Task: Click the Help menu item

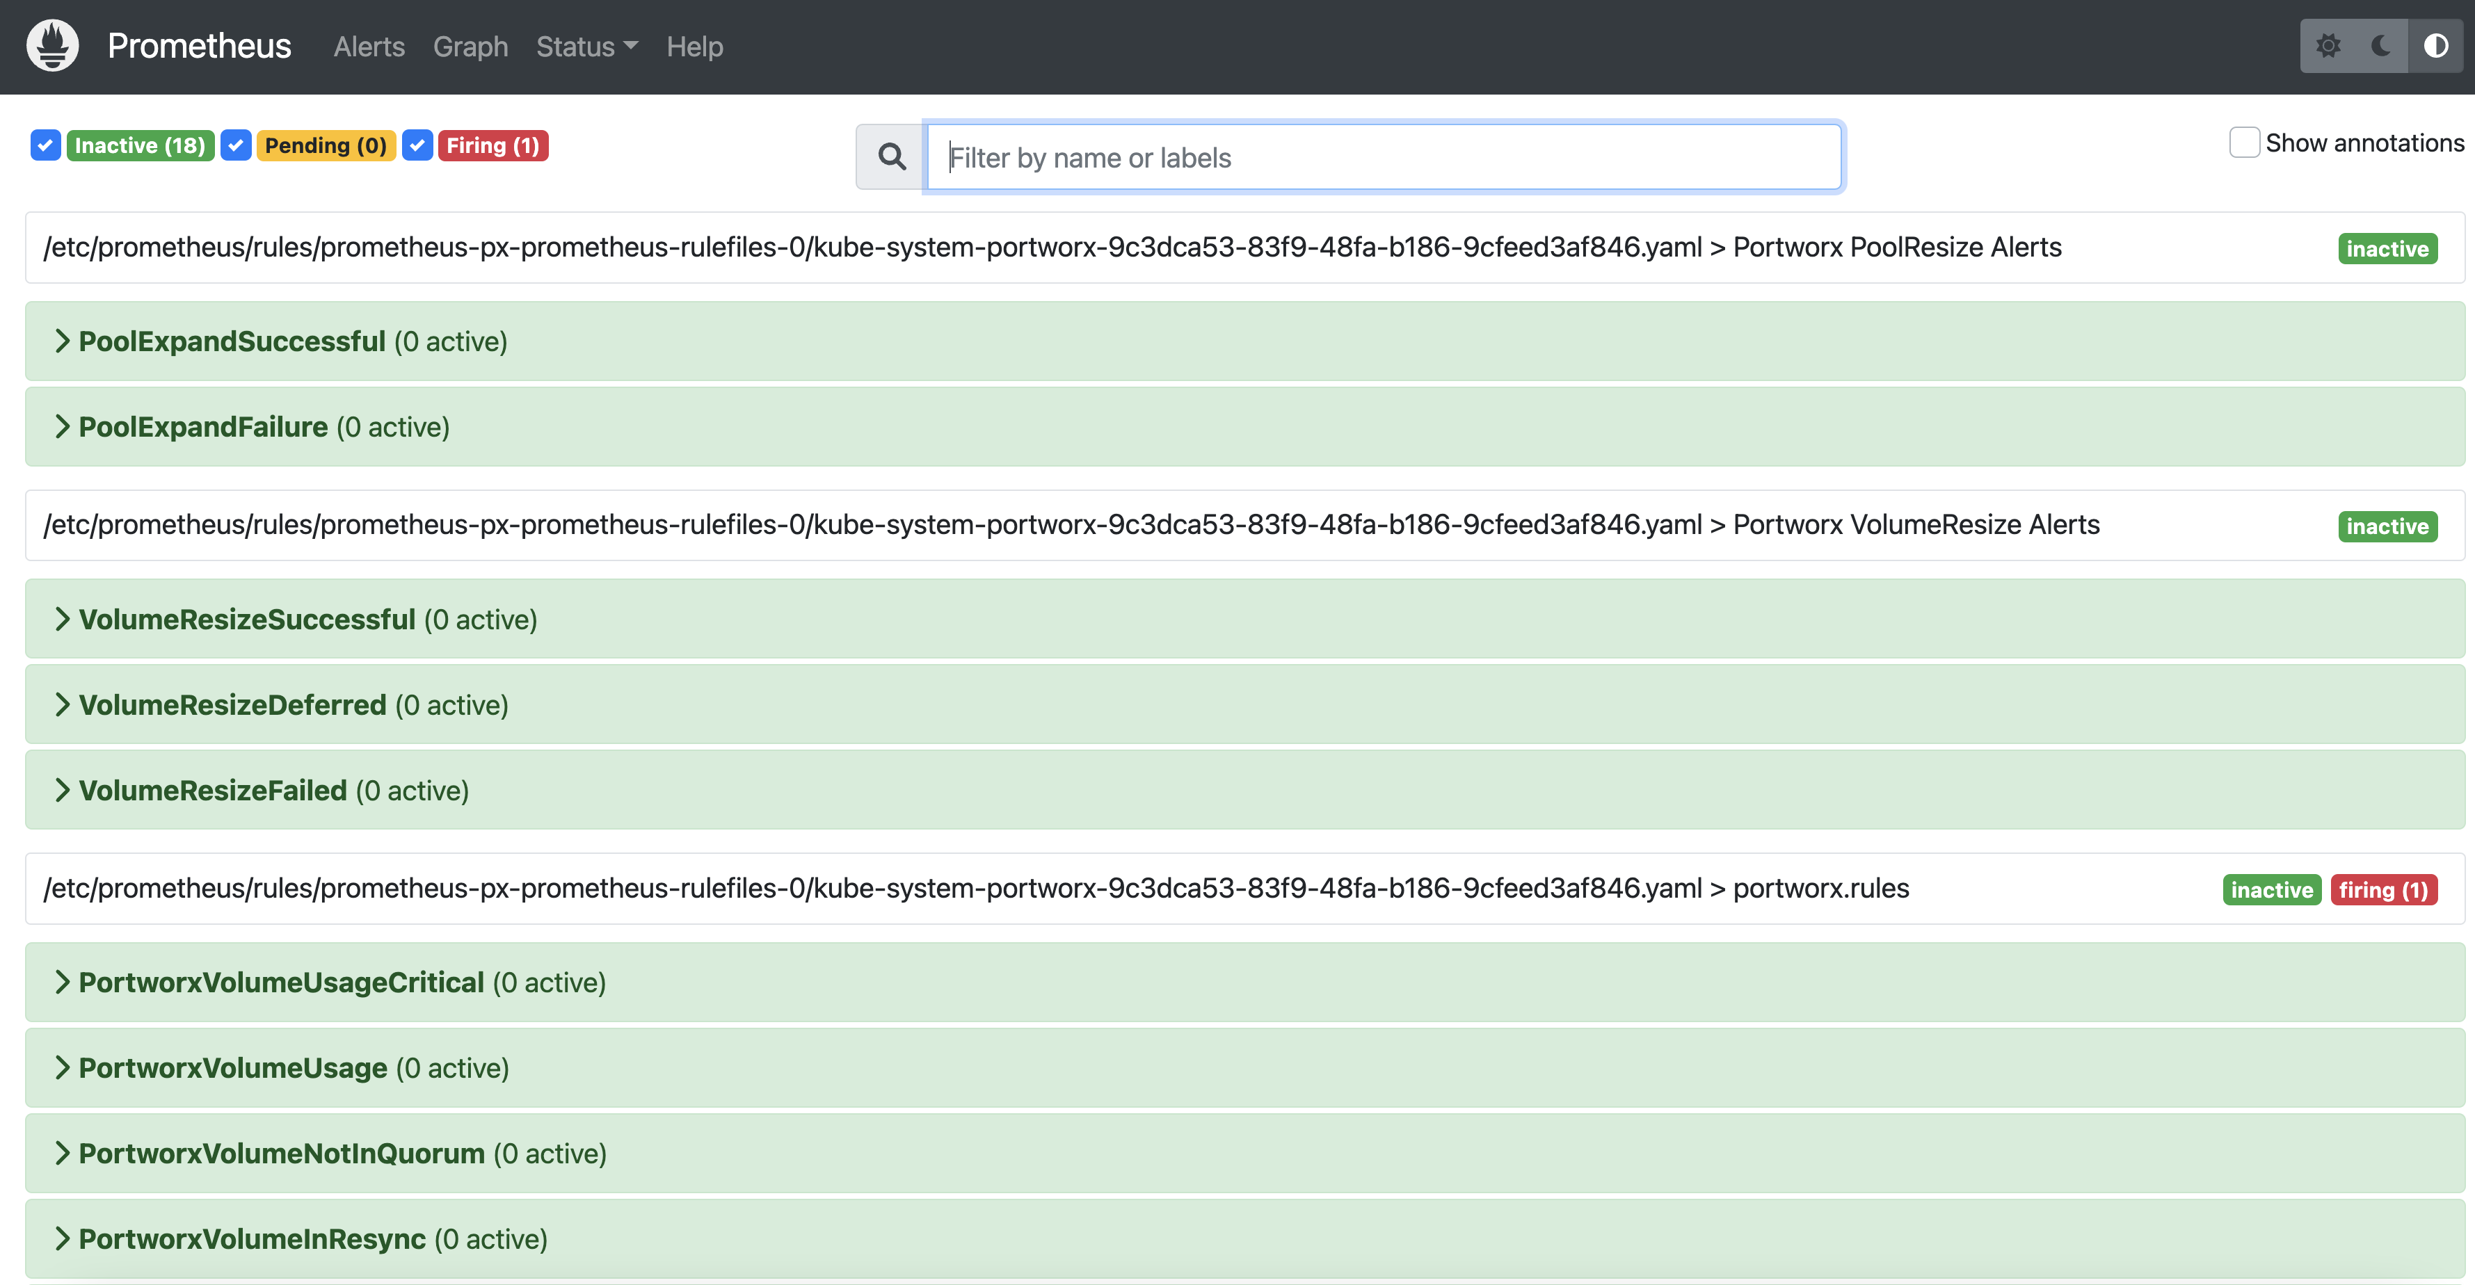Action: (x=694, y=46)
